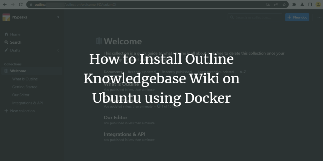Image resolution: width=323 pixels, height=161 pixels.
Task: Switch to the Recently published tab
Action: click(x=177, y=72)
